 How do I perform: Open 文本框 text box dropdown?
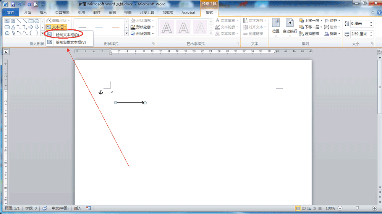click(65, 27)
